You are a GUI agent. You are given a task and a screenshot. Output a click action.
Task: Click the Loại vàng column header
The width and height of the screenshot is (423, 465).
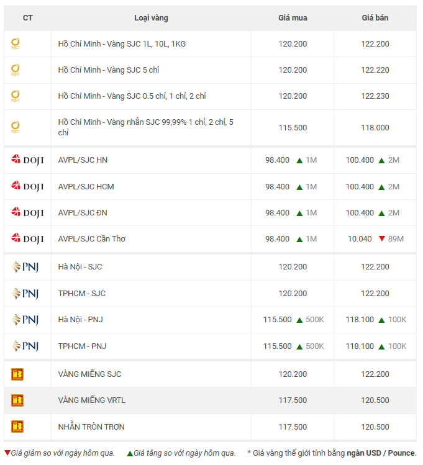[152, 18]
